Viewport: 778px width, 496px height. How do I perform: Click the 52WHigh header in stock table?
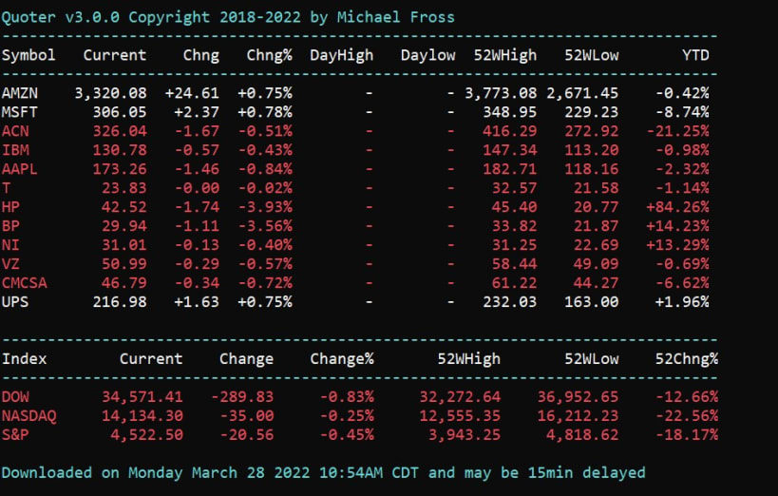pos(505,55)
